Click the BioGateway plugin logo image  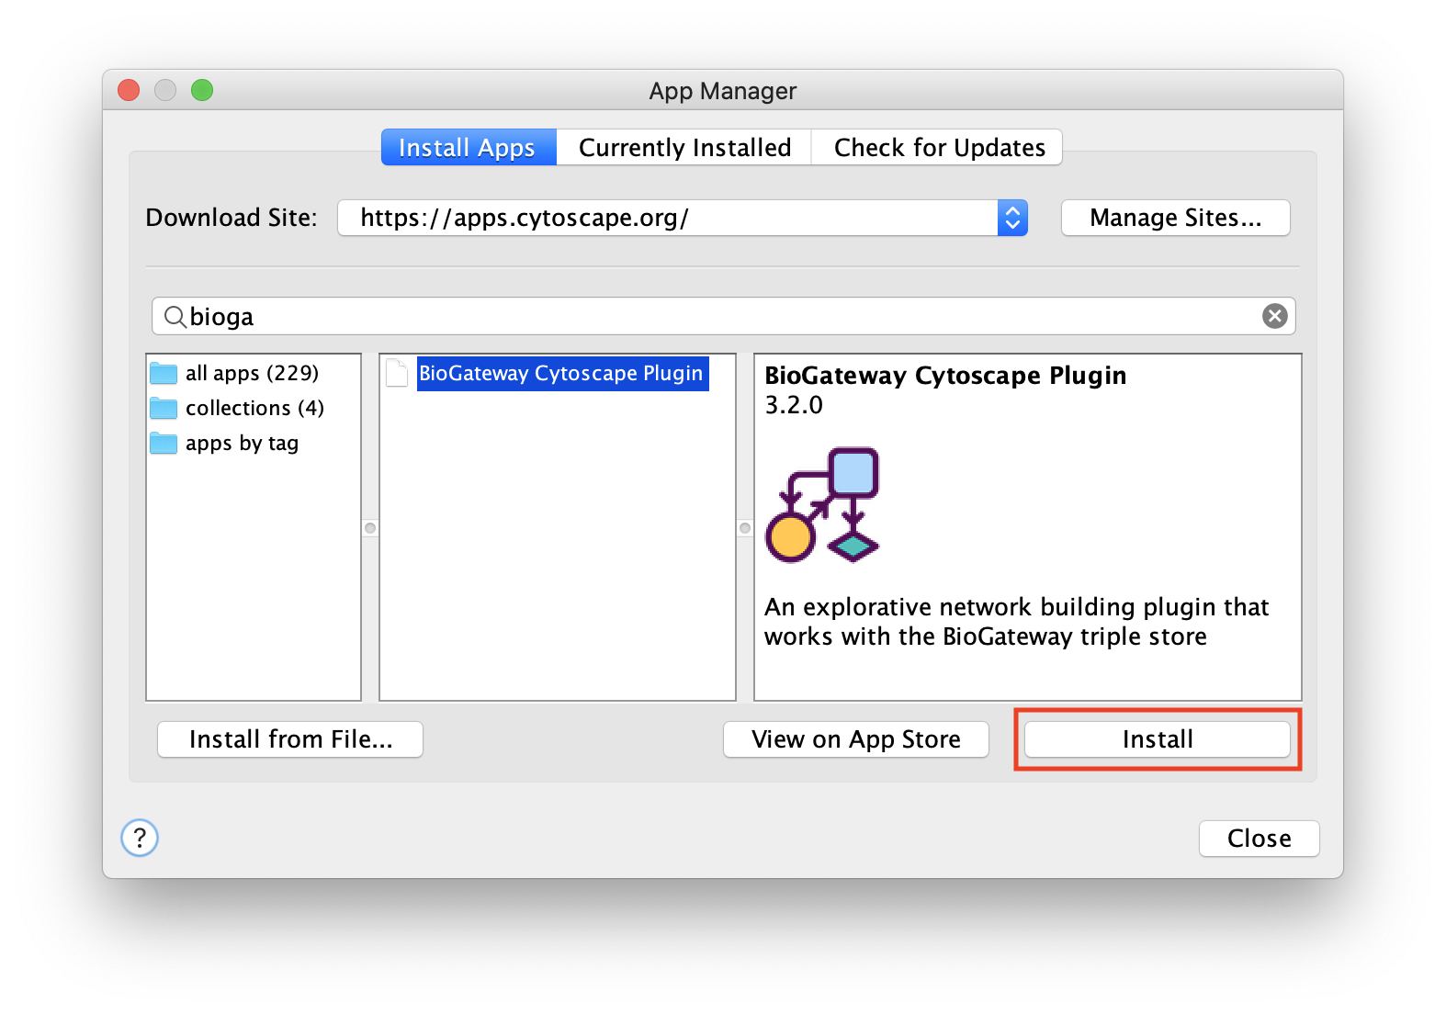(x=823, y=504)
